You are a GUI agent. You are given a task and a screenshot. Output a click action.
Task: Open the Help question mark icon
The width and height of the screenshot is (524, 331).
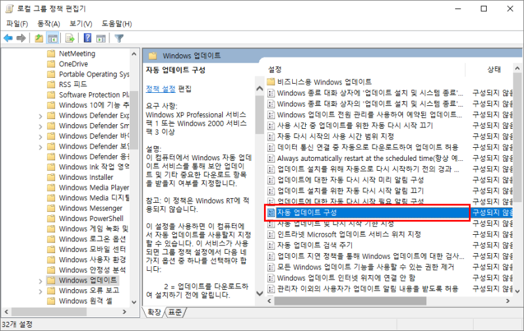(88, 39)
